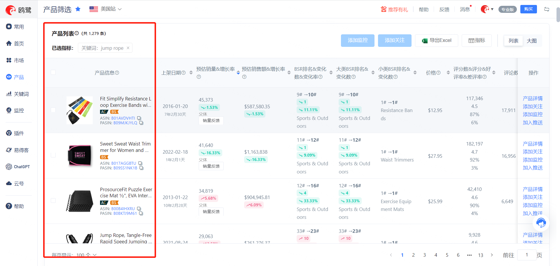The image size is (560, 266).
Task: Check the ProsourceFit Puzzle Mat checkbox
Action: click(x=53, y=201)
